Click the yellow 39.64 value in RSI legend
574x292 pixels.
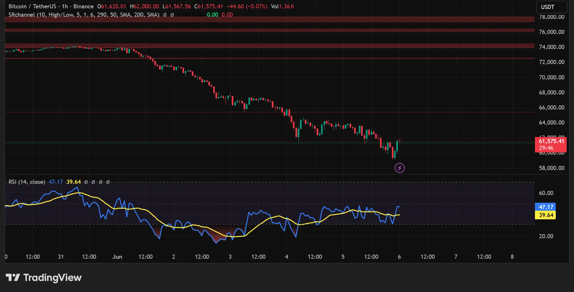point(74,182)
